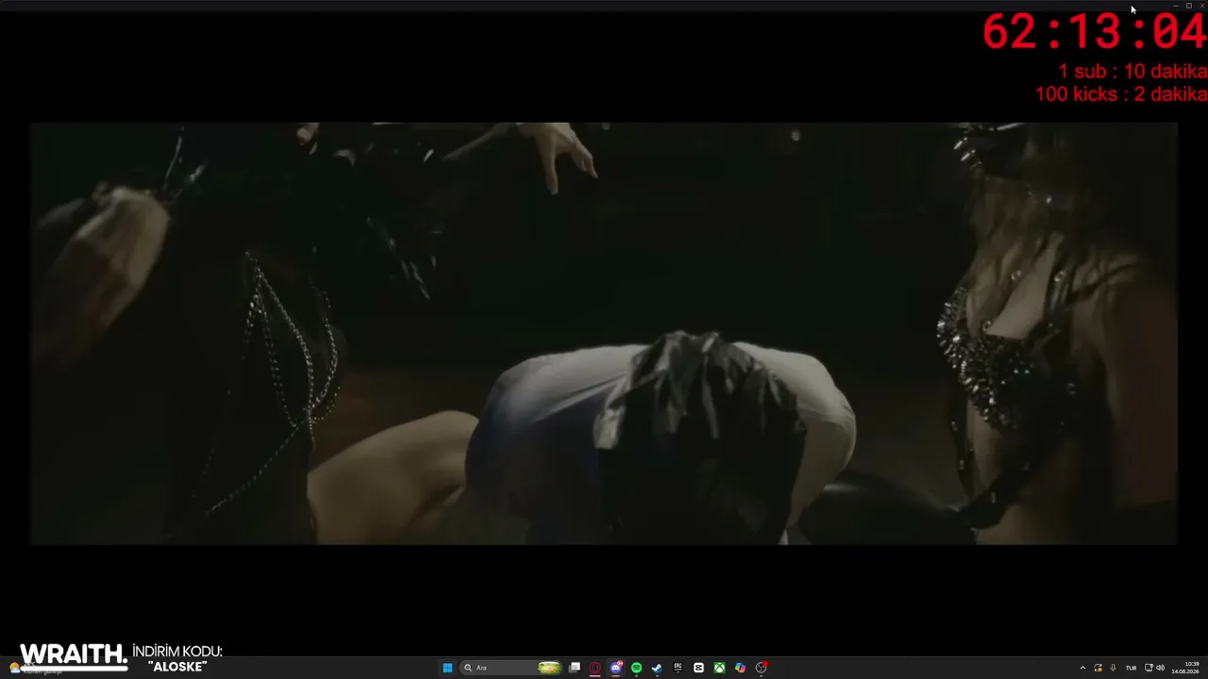The width and height of the screenshot is (1208, 679).
Task: Open network settings from the tray
Action: point(1149,668)
